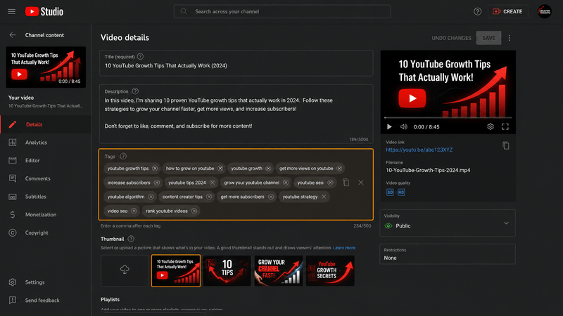Open the Comments section

(x=46, y=178)
